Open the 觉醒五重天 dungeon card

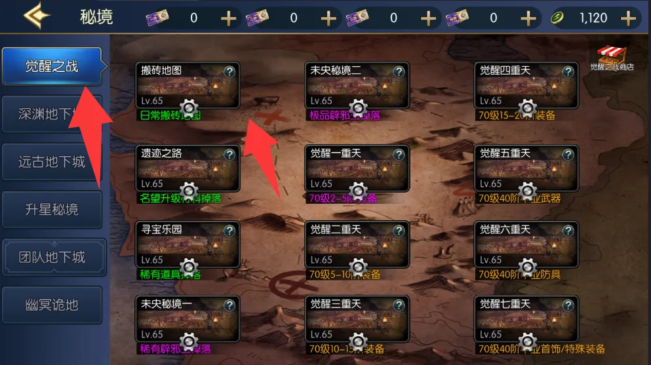coord(526,168)
